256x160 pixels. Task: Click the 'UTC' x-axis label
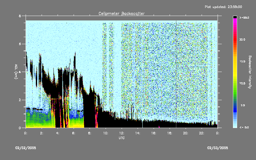pos(122,138)
